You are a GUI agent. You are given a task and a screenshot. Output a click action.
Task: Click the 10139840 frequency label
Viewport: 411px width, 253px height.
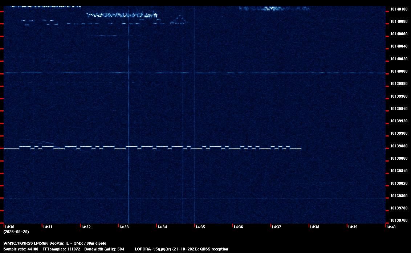pyautogui.click(x=399, y=171)
